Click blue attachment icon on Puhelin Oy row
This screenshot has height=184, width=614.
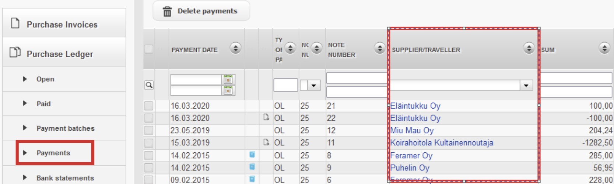pos(252,167)
